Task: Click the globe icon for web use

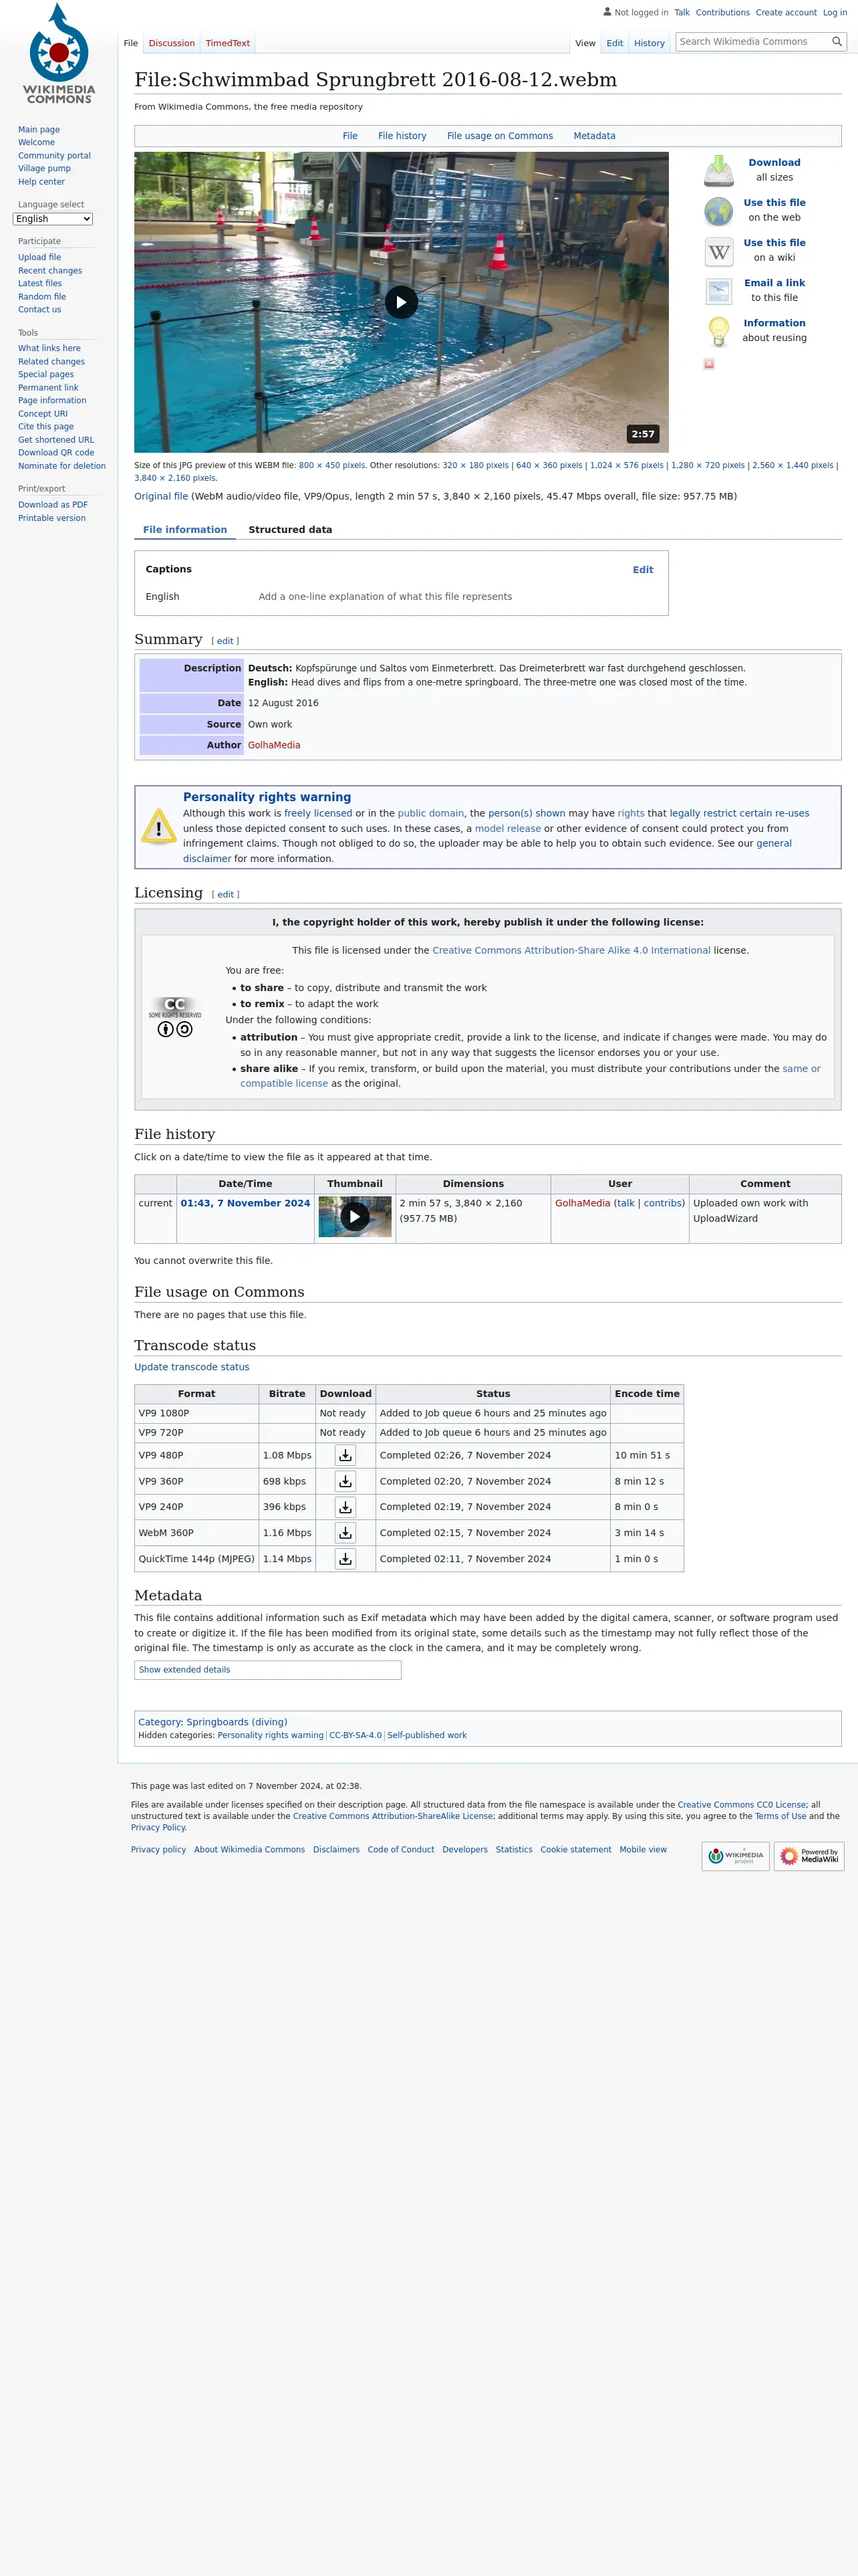Action: [x=718, y=211]
